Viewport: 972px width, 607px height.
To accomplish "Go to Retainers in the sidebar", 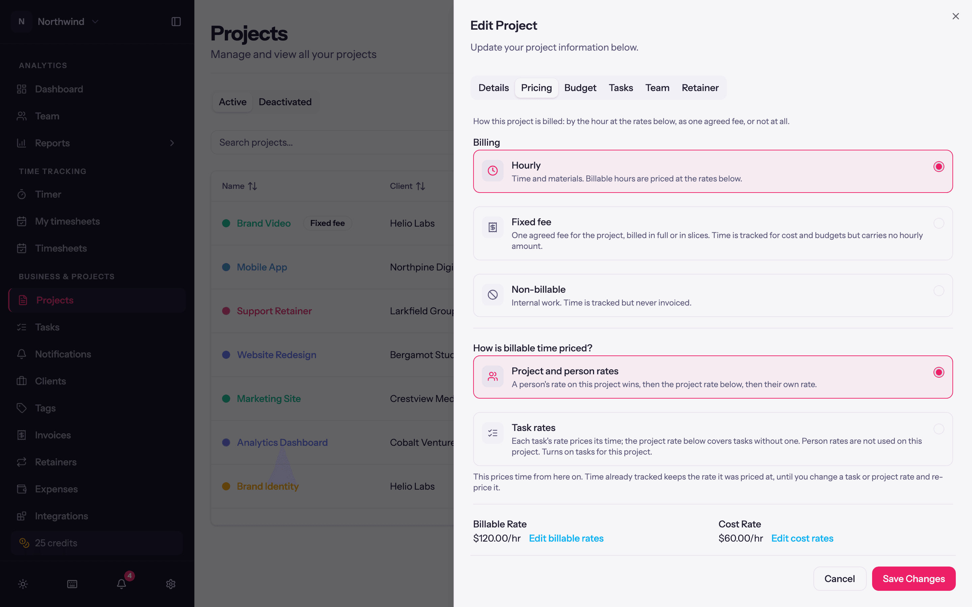I will click(97, 462).
